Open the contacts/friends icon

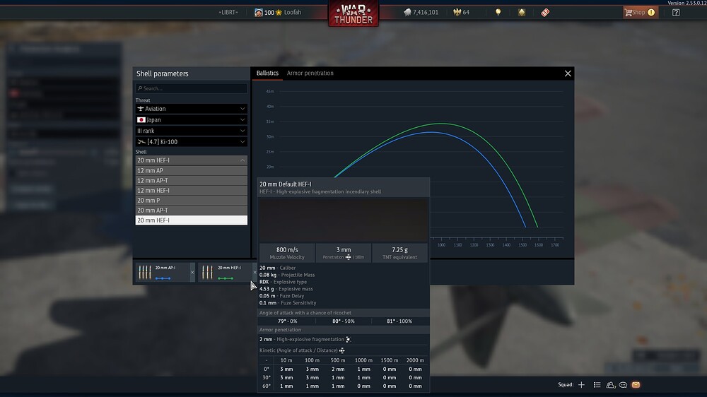[x=610, y=385]
